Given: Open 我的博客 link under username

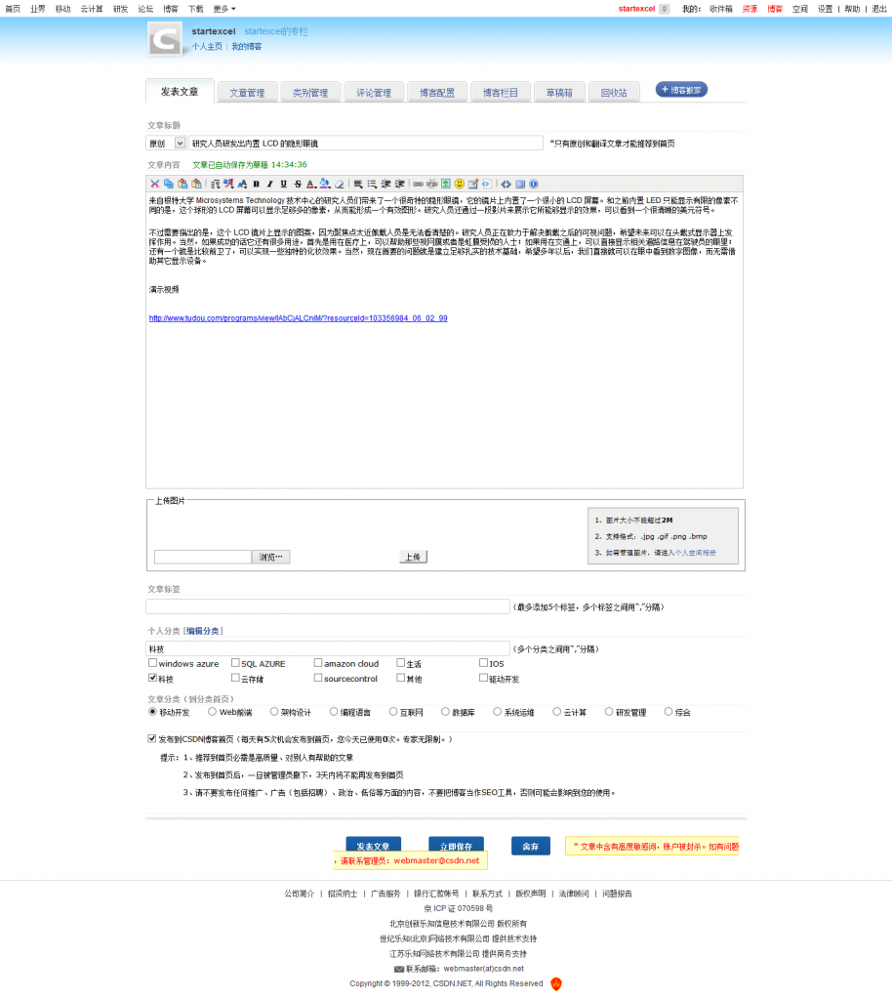Looking at the screenshot, I should pos(247,47).
